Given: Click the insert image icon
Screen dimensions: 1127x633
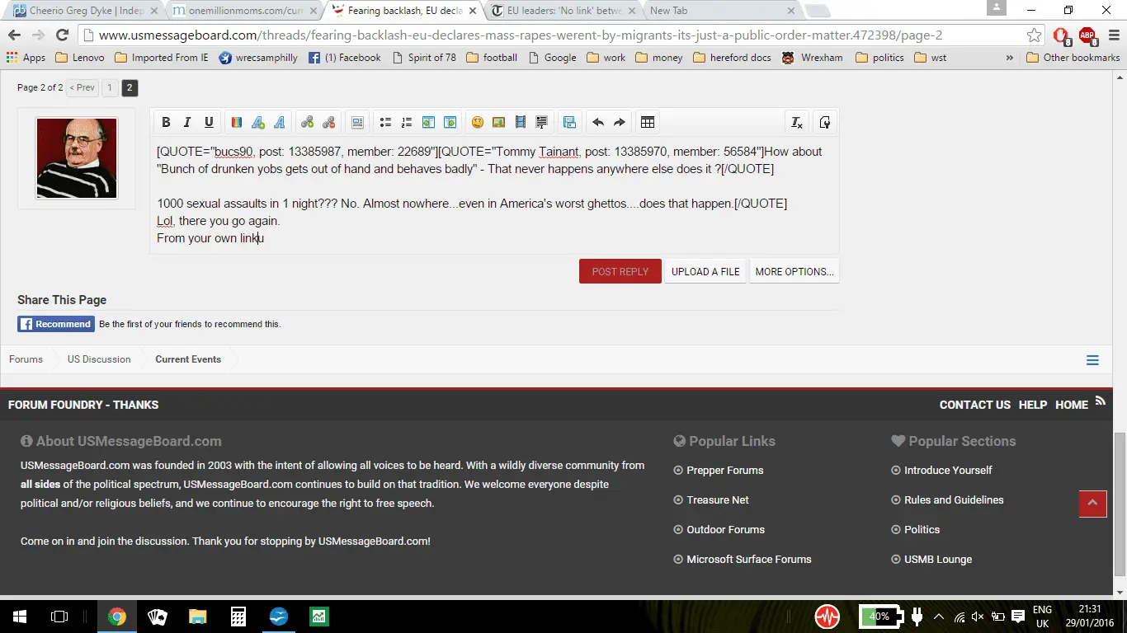Looking at the screenshot, I should (498, 122).
